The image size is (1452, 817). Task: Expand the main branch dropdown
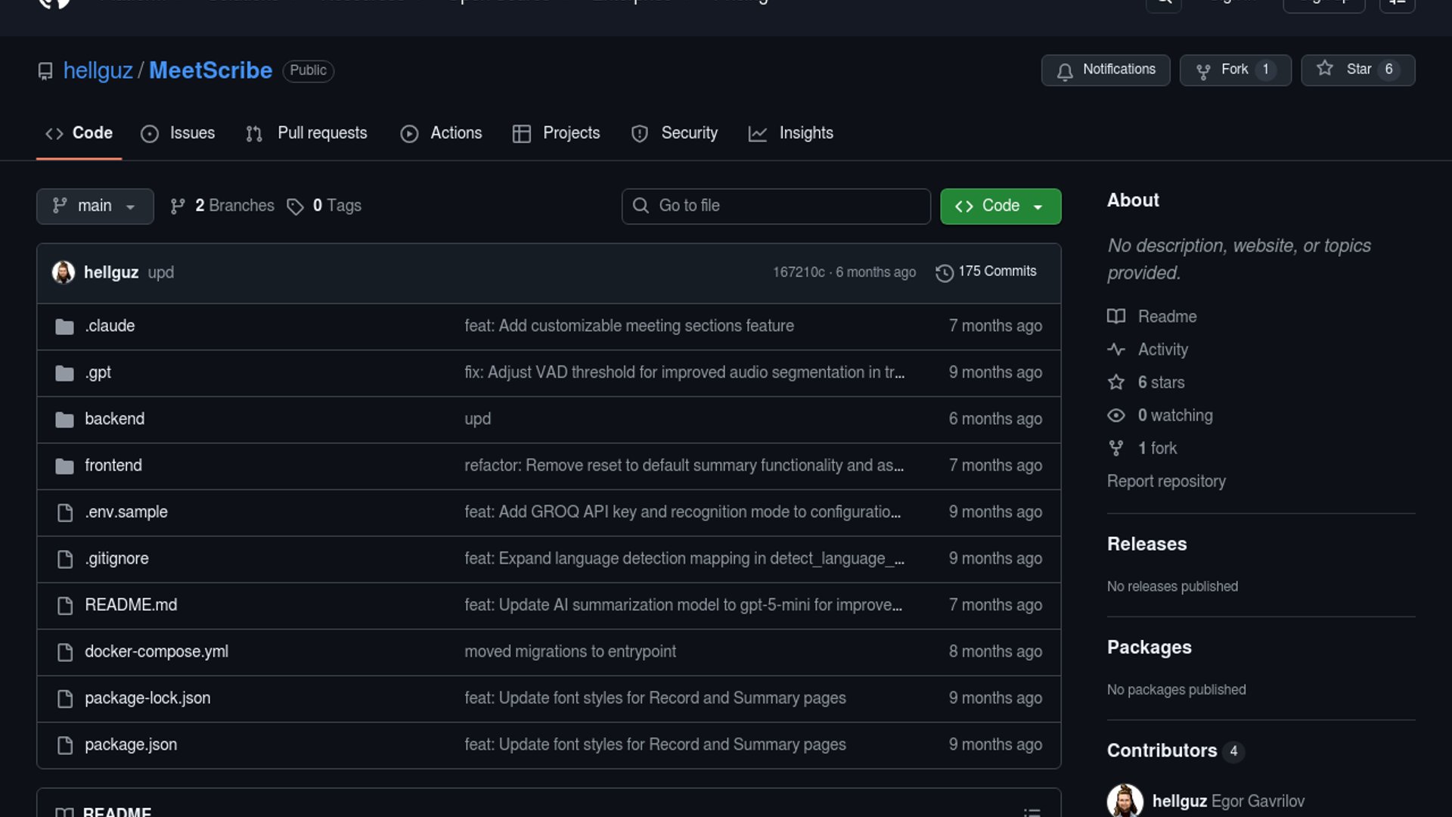95,206
